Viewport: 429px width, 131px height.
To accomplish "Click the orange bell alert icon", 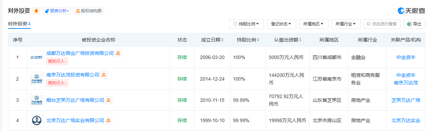I will click(36, 11).
